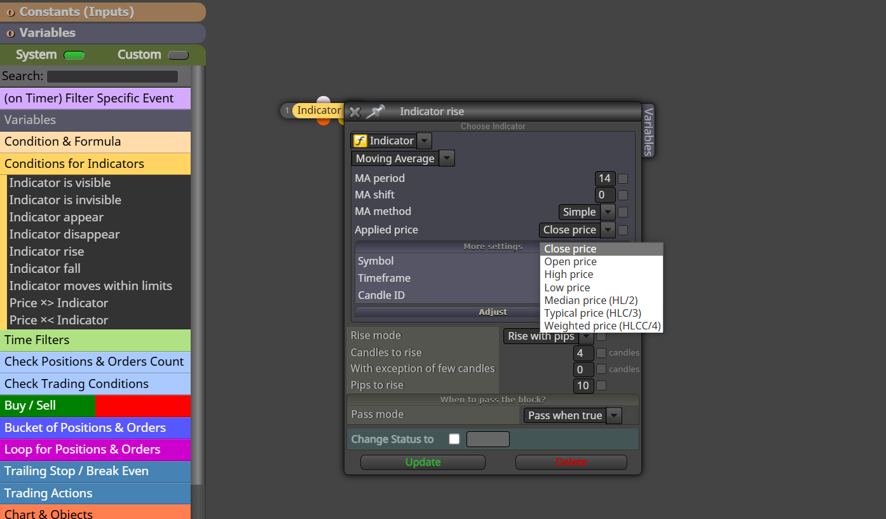This screenshot has width=886, height=519.
Task: Click the MA period value field
Action: click(x=605, y=179)
